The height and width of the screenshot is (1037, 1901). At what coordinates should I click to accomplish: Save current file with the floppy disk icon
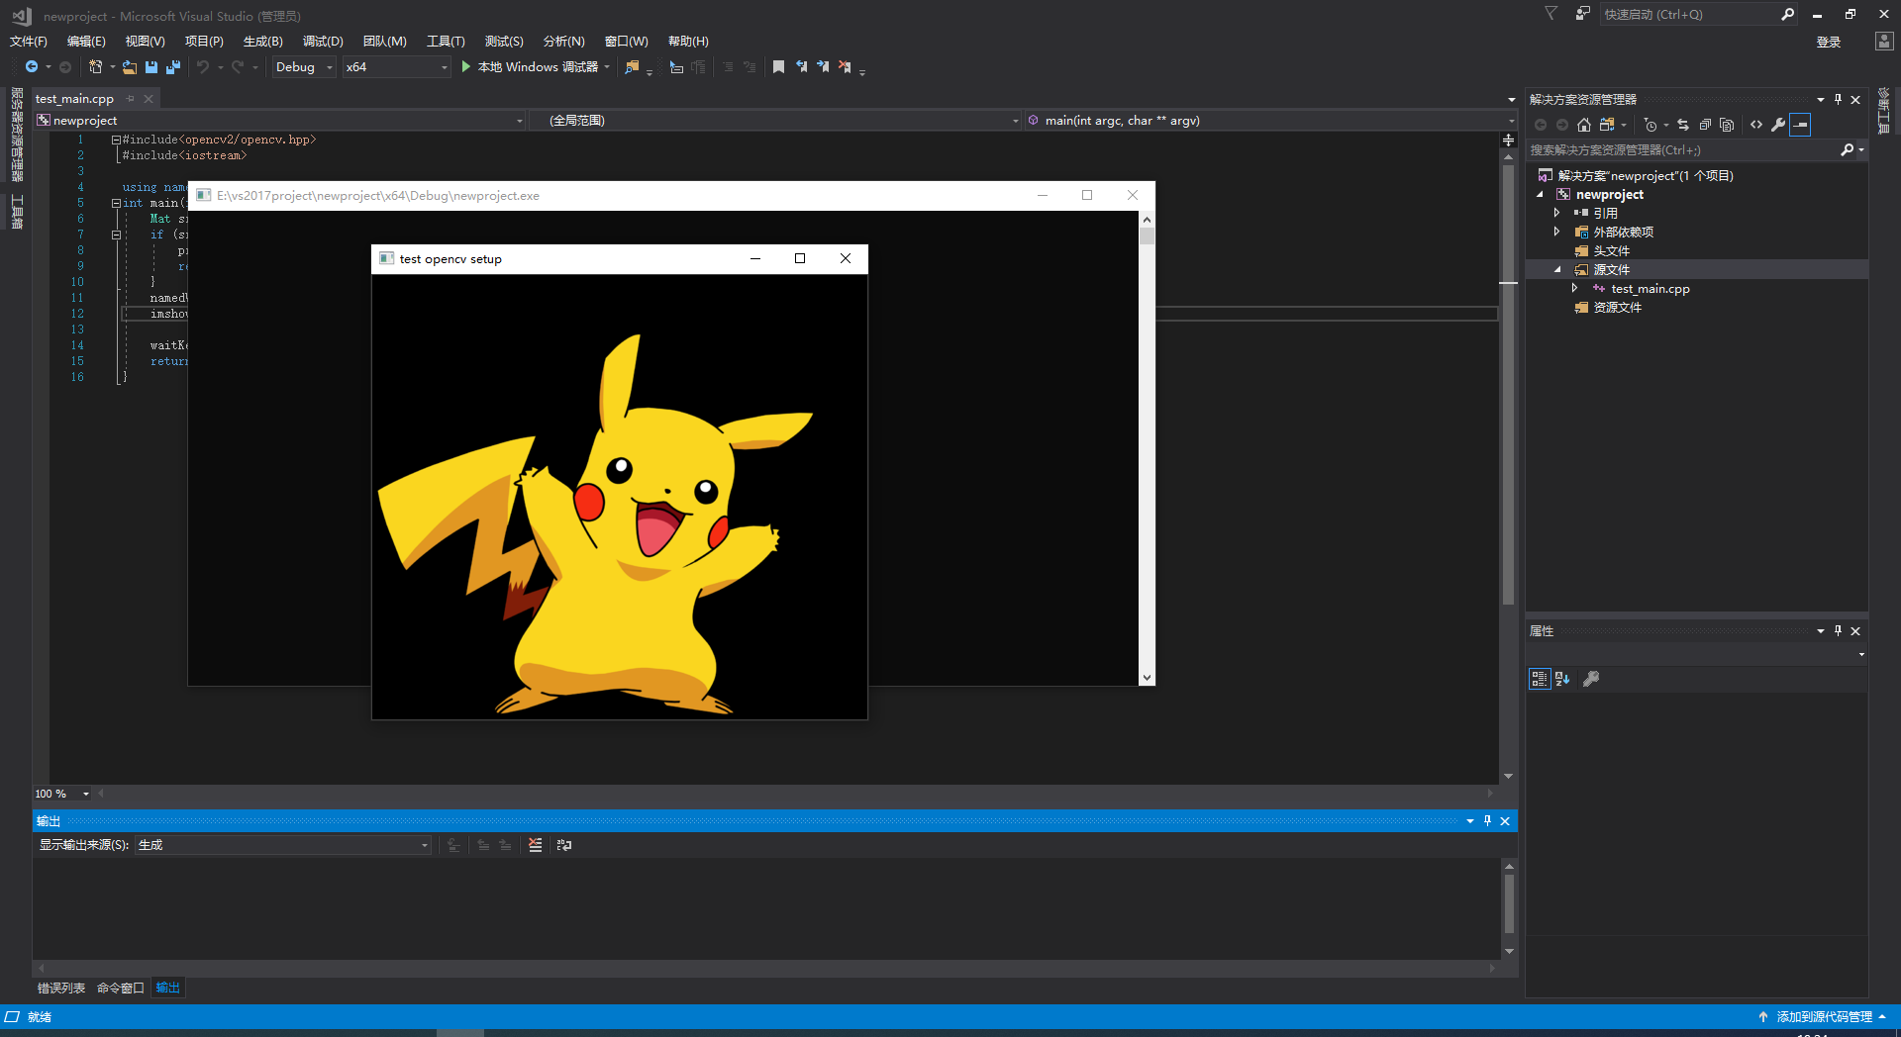point(151,67)
